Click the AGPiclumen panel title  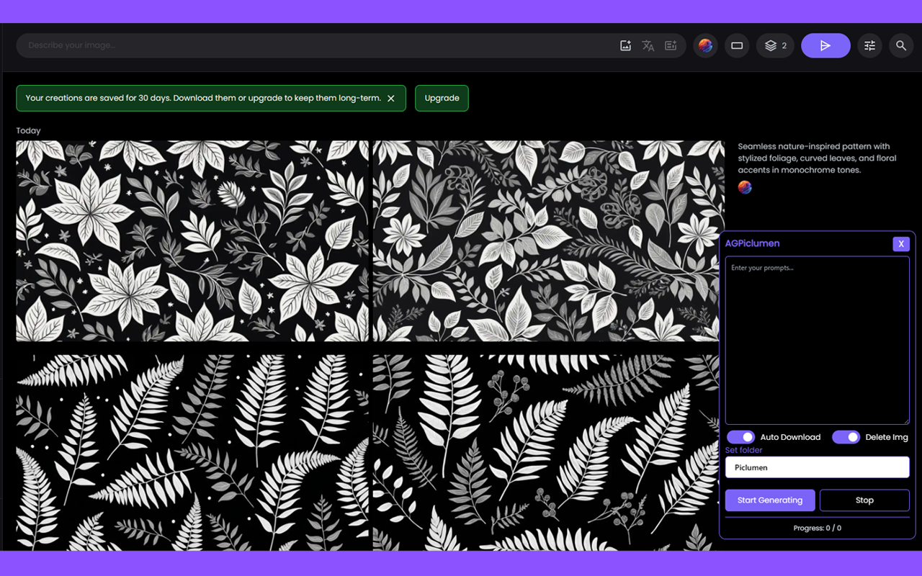[x=752, y=243]
